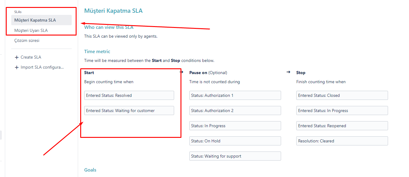Edit the "Entered Status: In Progress" stop condition
The width and height of the screenshot is (409, 177).
[x=342, y=110]
